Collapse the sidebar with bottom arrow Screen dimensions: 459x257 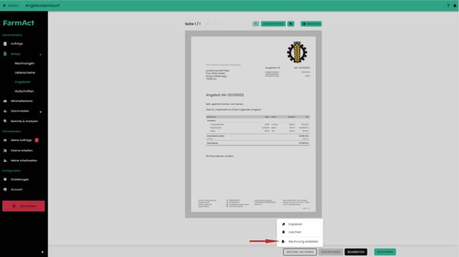42,252
